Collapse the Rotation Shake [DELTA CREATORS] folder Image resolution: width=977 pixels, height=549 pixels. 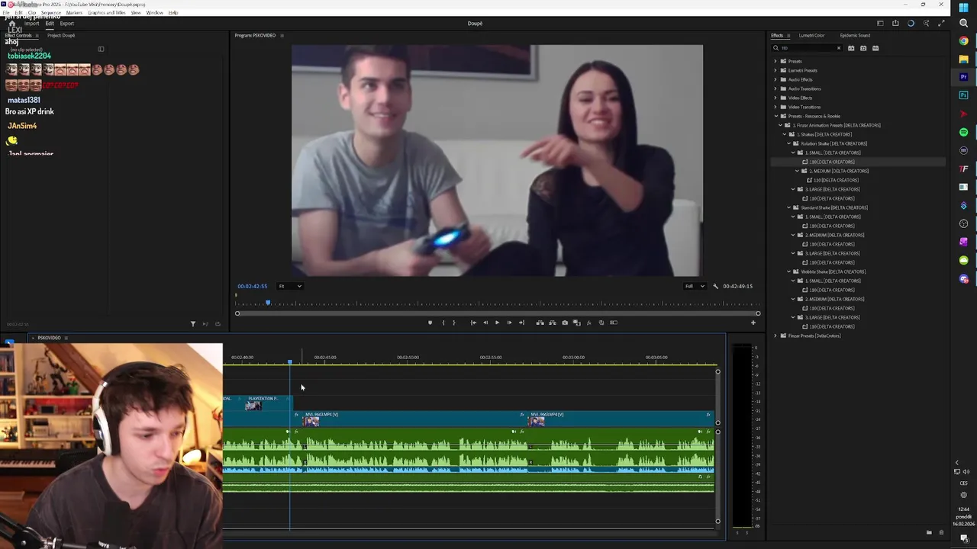789,143
